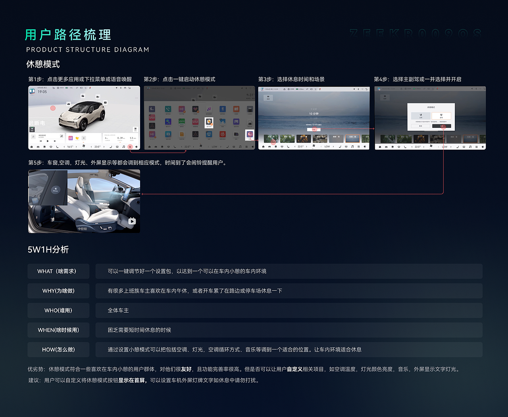Lower the 23.0° temperature with left chevron
The width and height of the screenshot is (508, 417).
[x=91, y=147]
